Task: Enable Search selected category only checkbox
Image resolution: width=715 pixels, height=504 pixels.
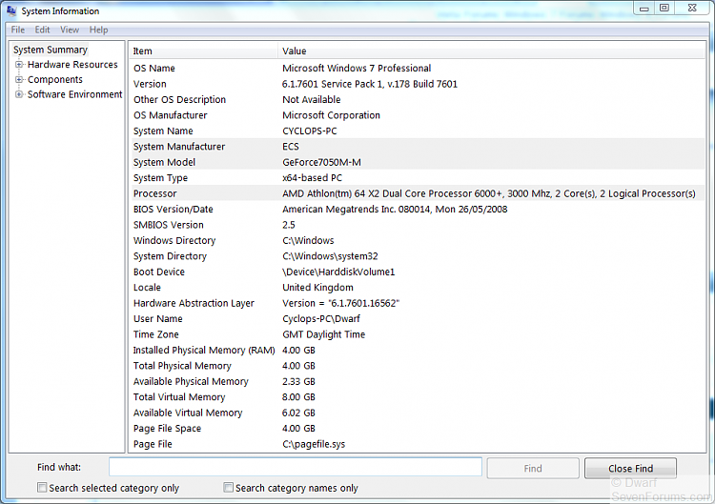Action: [42, 488]
